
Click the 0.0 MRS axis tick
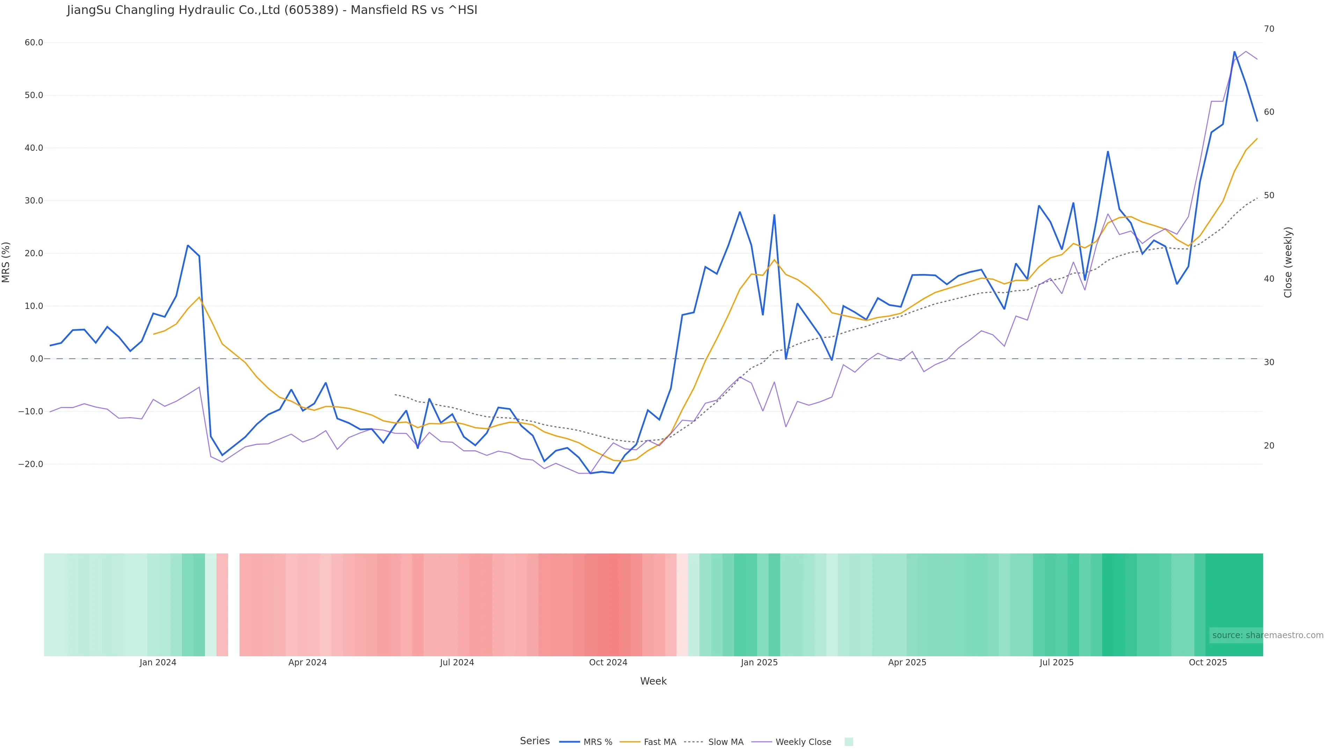click(36, 358)
